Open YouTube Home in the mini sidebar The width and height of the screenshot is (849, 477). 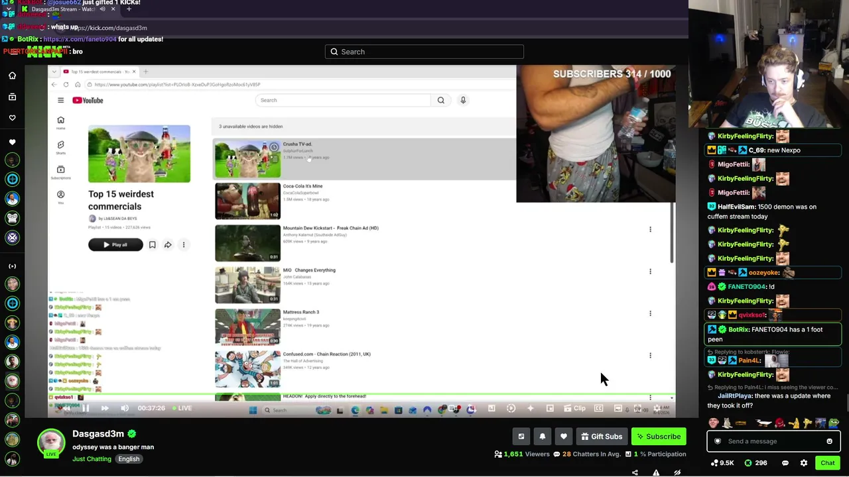coord(60,122)
